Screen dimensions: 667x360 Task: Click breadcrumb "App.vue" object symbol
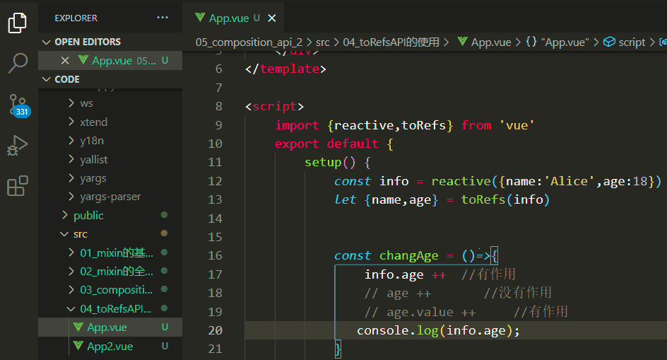pyautogui.click(x=557, y=42)
